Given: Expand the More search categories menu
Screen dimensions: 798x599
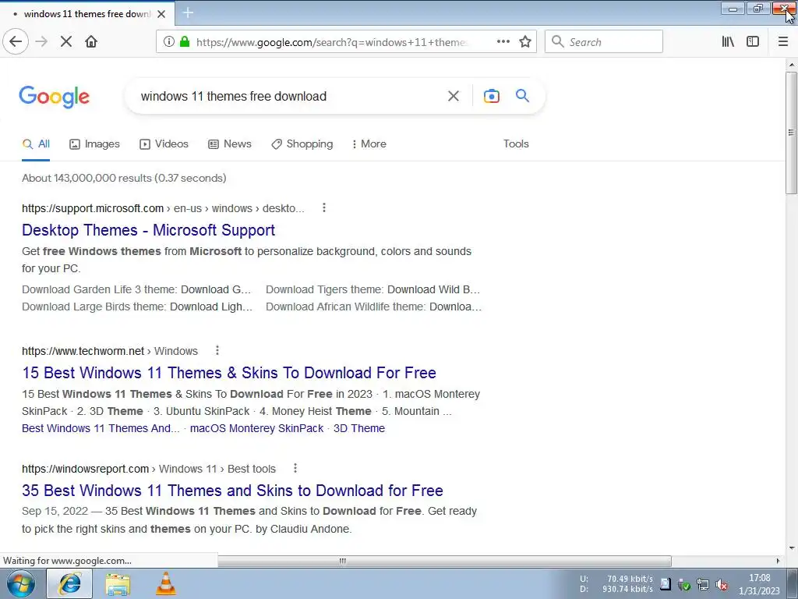Looking at the screenshot, I should click(x=369, y=144).
